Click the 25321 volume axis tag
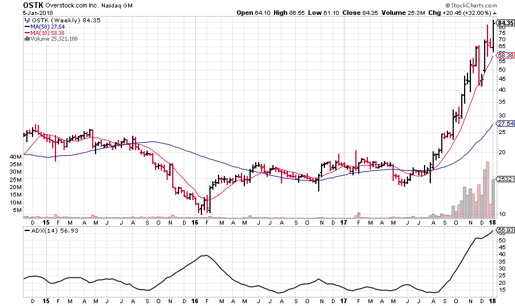 pyautogui.click(x=506, y=179)
